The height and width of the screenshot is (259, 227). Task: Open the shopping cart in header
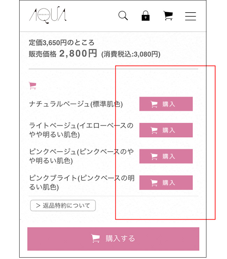168,16
